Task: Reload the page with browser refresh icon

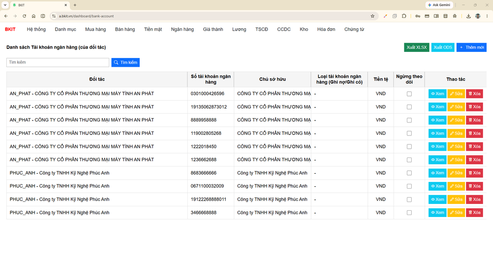Action: (x=24, y=16)
